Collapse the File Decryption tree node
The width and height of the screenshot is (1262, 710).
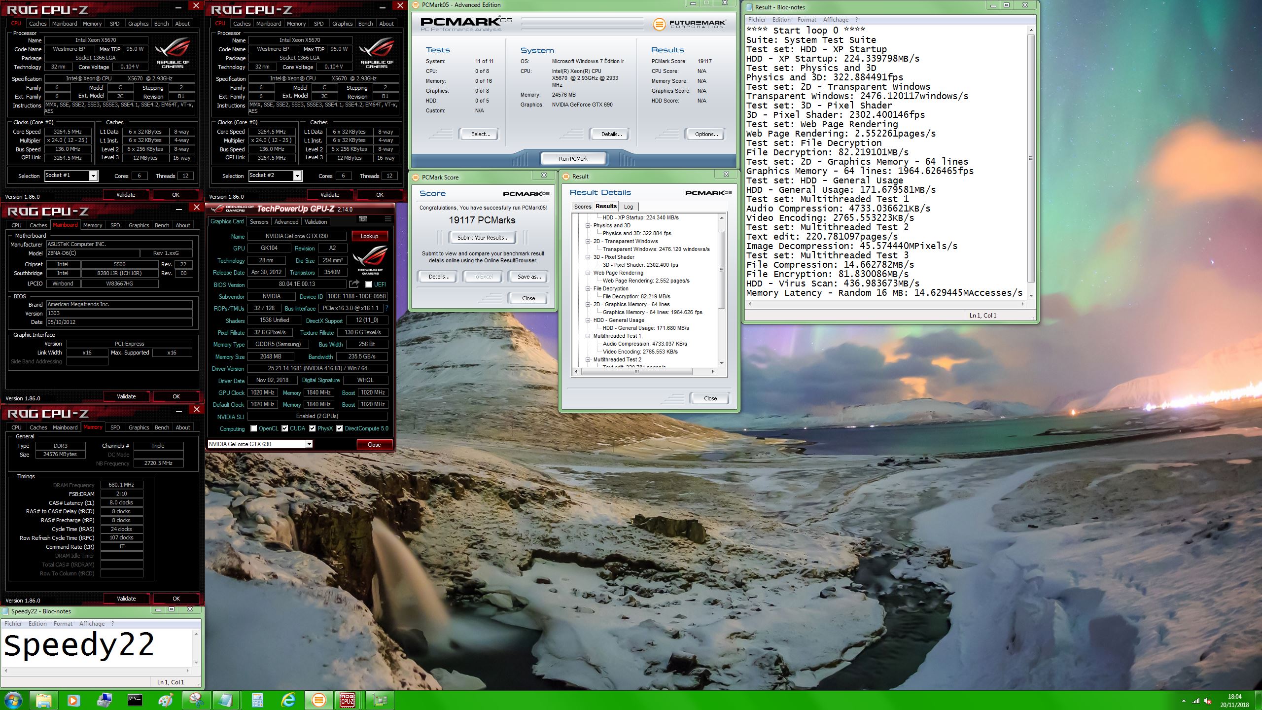588,288
